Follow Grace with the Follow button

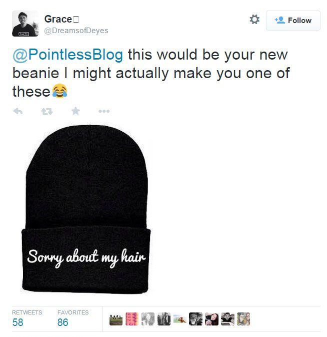pyautogui.click(x=293, y=21)
